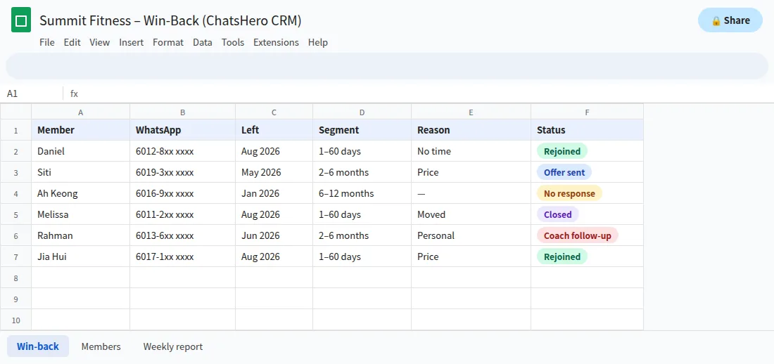This screenshot has height=364, width=774.
Task: Click the green Sheets logo icon
Action: [x=21, y=20]
